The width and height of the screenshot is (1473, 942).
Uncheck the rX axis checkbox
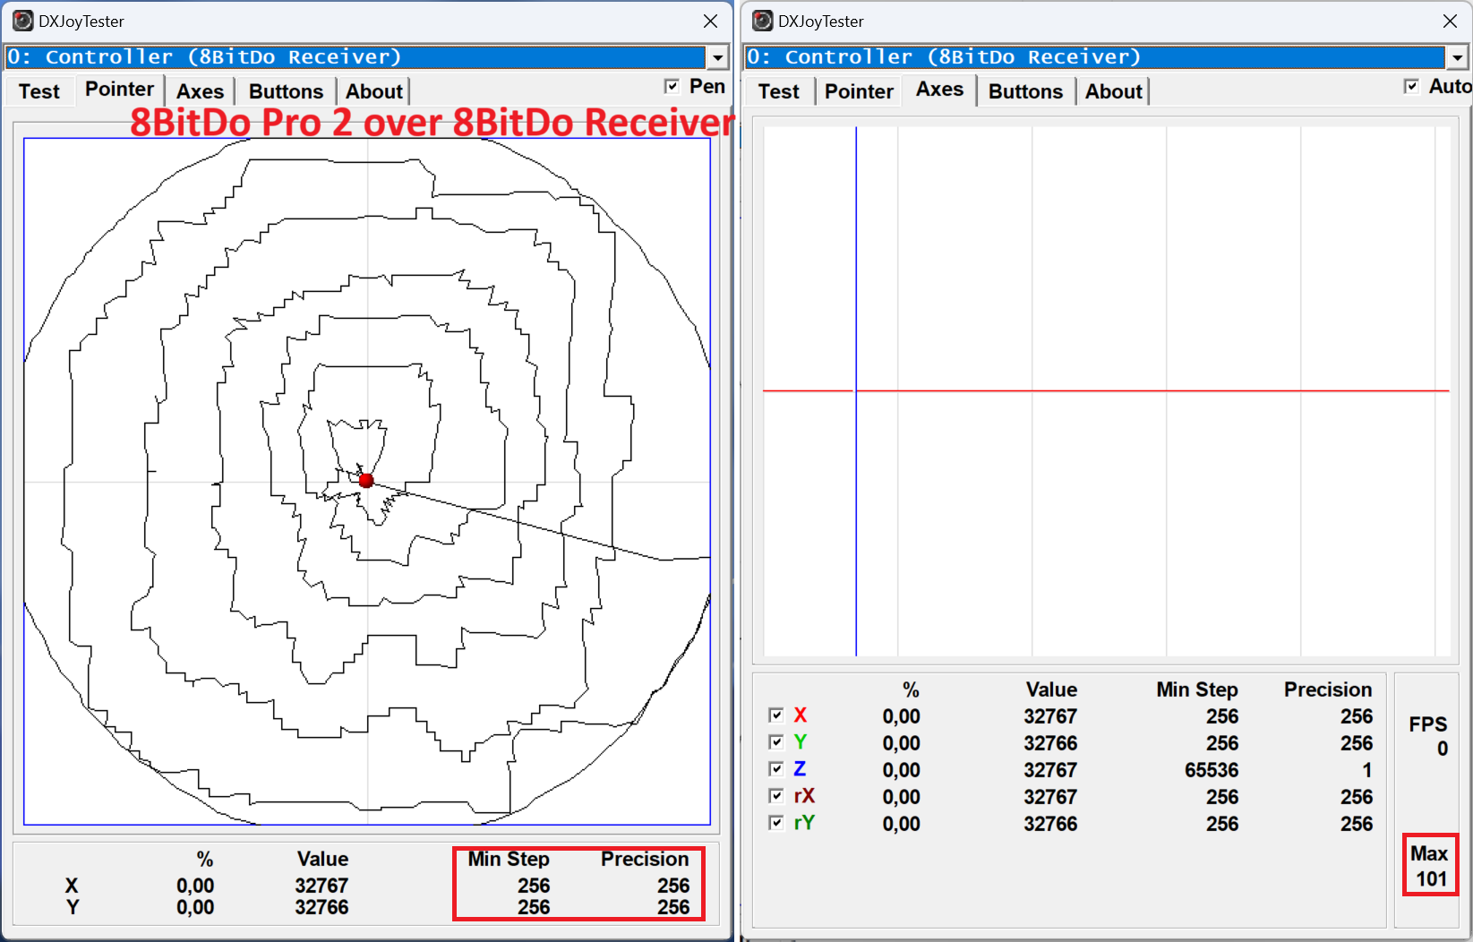775,796
